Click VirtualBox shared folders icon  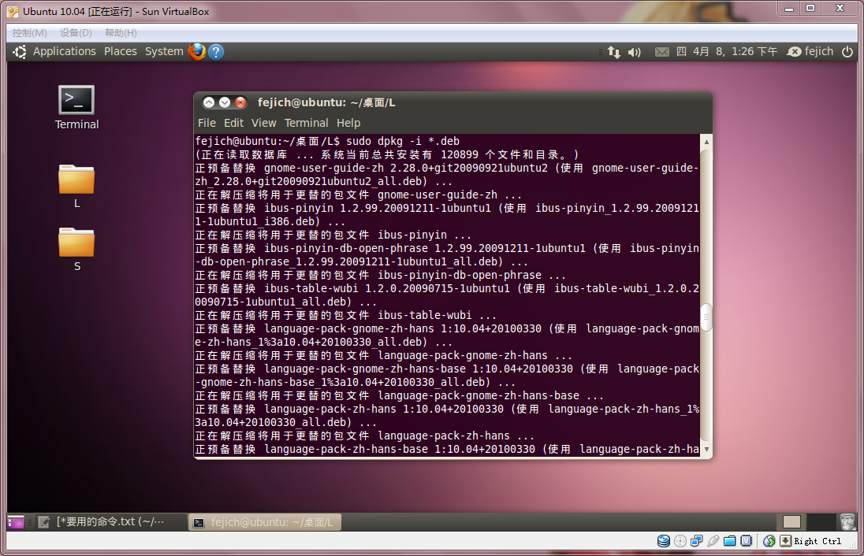(x=729, y=541)
